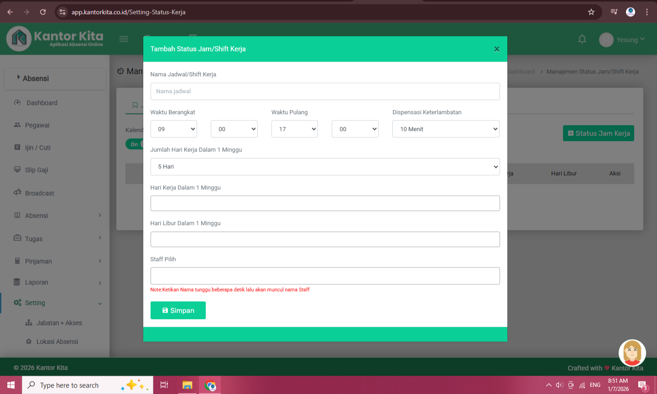Viewport: 657px width, 394px height.
Task: Open File Explorer in the taskbar
Action: pyautogui.click(x=187, y=385)
